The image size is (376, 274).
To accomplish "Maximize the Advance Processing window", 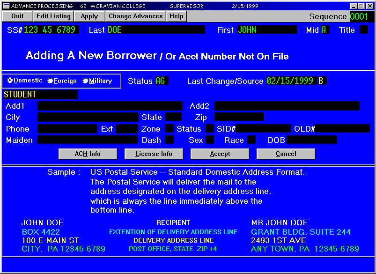I will (361, 6).
